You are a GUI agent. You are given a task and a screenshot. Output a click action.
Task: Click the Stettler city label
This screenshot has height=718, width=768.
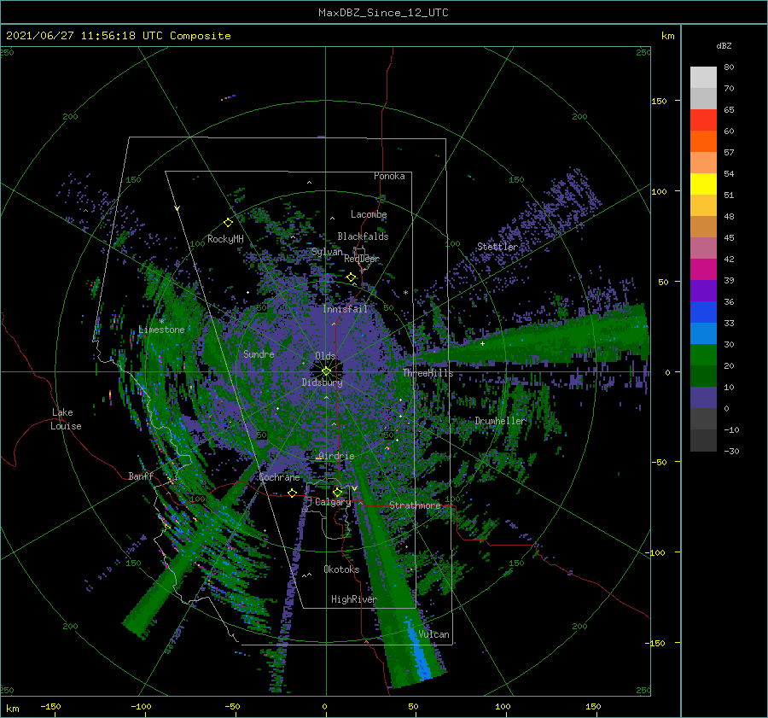pyautogui.click(x=497, y=247)
